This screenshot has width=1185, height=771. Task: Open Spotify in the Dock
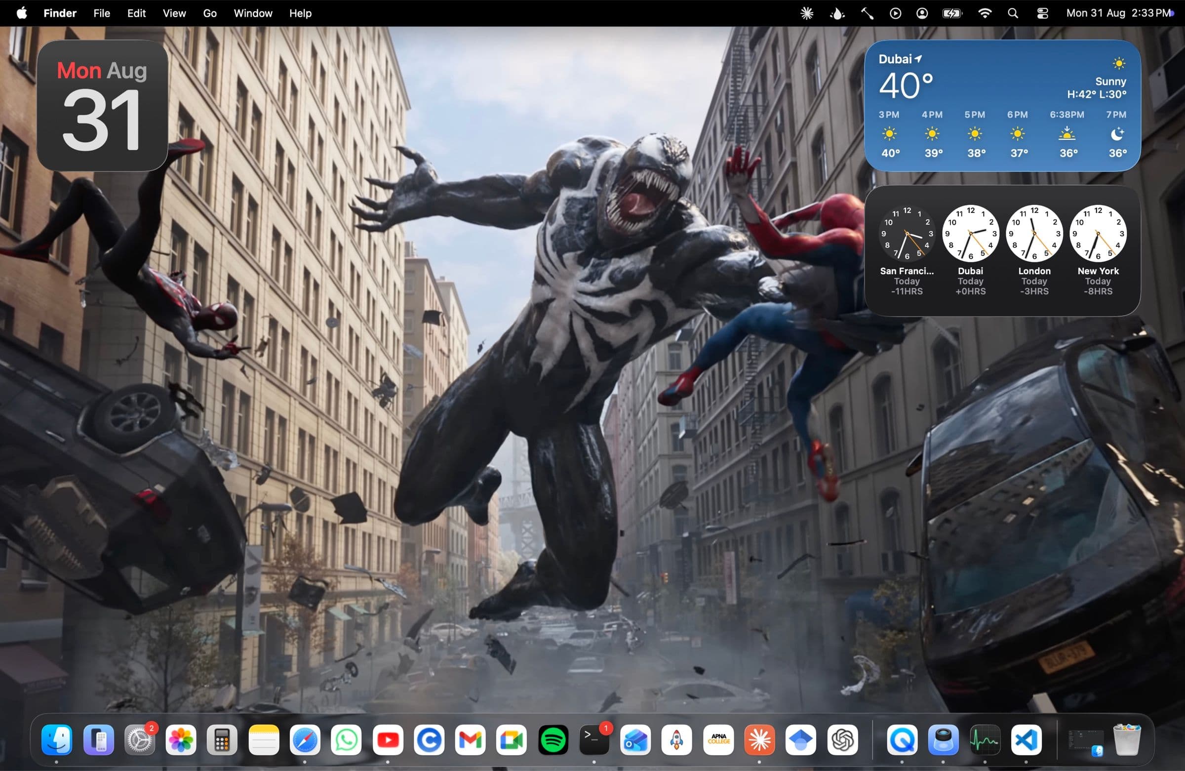coord(553,739)
